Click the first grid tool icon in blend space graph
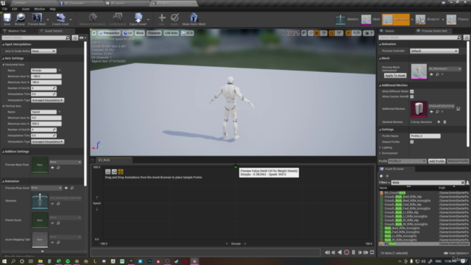 (108, 172)
